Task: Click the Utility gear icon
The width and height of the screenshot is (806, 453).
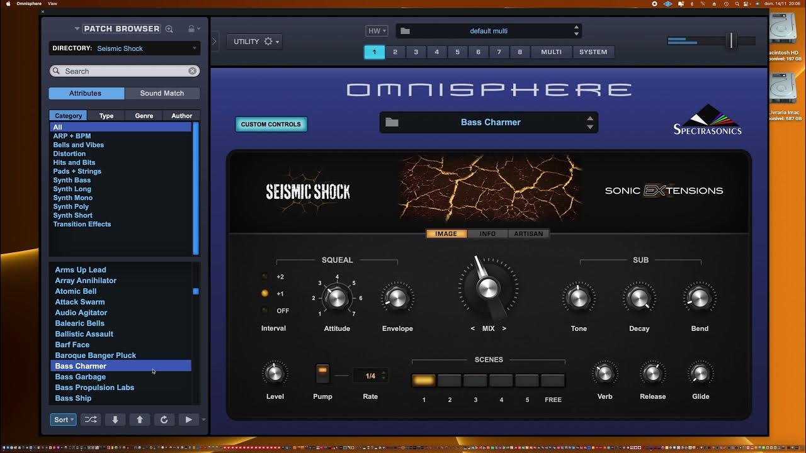Action: 268,42
